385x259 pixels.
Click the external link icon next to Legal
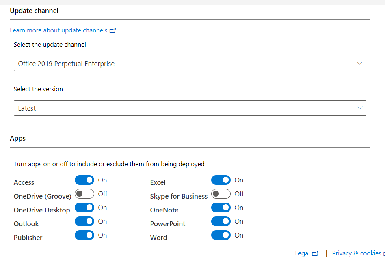(x=315, y=254)
